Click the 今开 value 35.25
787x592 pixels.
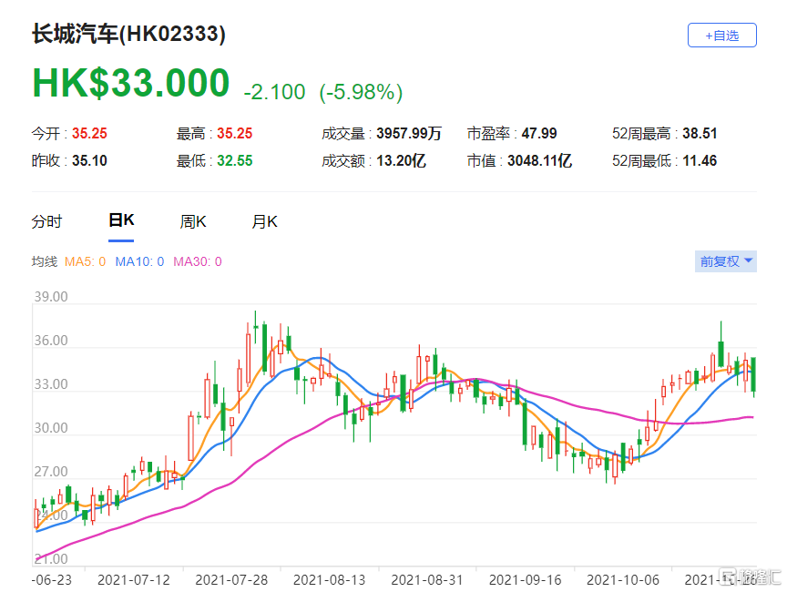(x=89, y=134)
